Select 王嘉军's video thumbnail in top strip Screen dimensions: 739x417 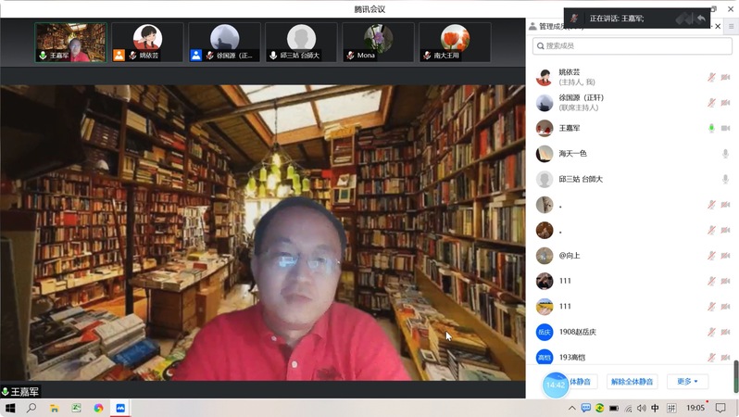coord(70,43)
